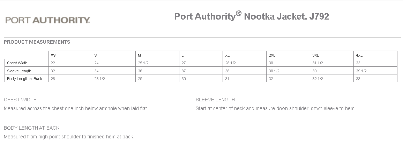Viewport: 403px width, 152px height.
Task: Click the Port Authority logo
Action: 48,20
